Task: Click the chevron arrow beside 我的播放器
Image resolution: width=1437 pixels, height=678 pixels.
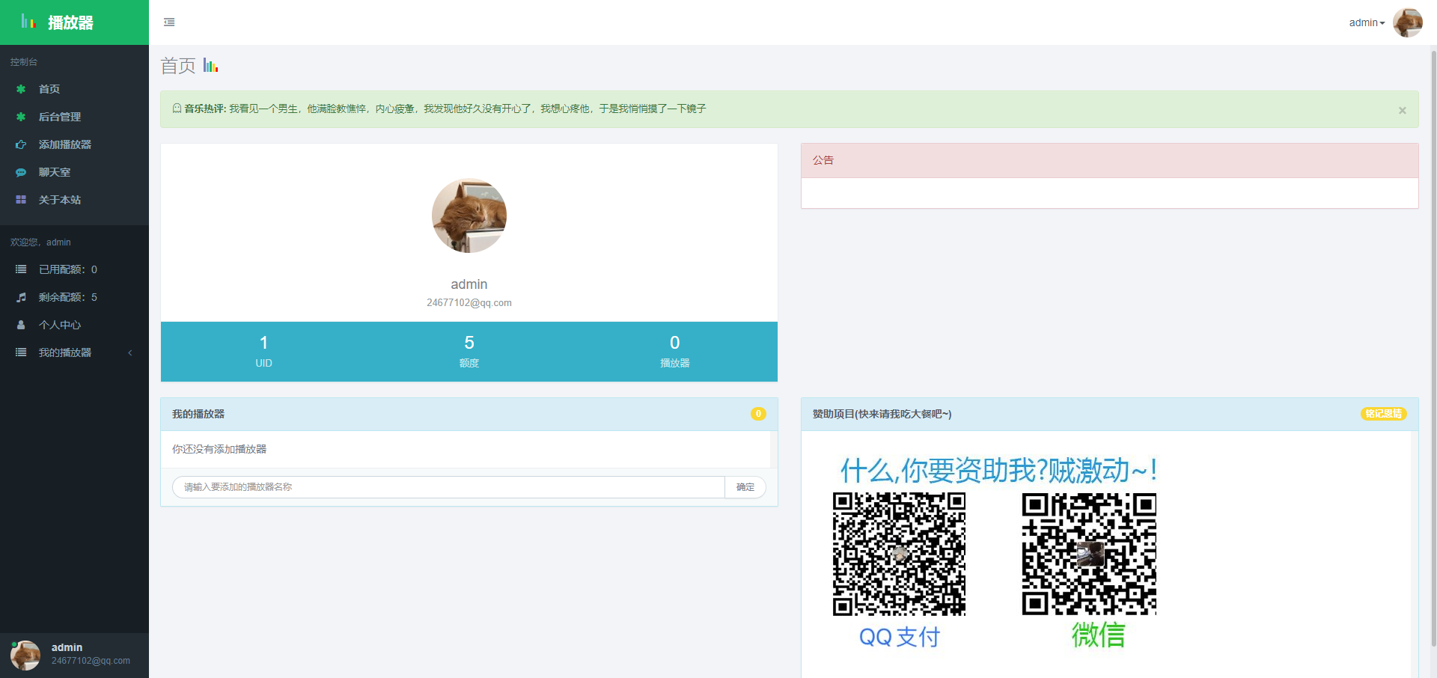Action: [130, 352]
